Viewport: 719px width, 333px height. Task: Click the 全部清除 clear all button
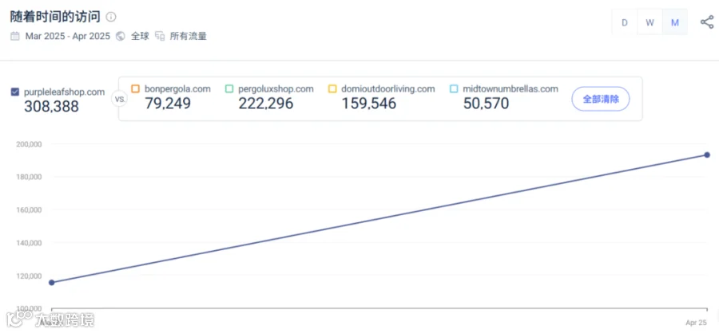[x=601, y=99]
